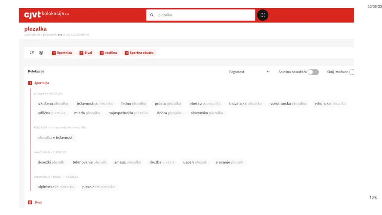Screen dimensions: 382x215
Task: Open collocation najuspešnejša plezalka
Action: [x=128, y=113]
